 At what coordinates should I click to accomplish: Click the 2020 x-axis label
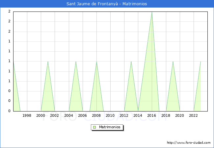pos(180,115)
